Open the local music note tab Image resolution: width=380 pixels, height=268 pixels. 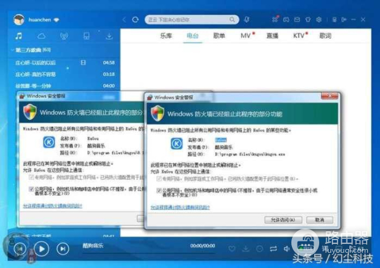coord(18,36)
